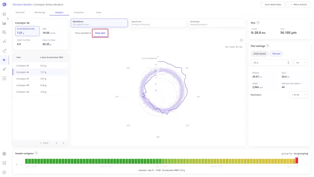
Task: Go to previous page of item list
Action: tap(57, 143)
